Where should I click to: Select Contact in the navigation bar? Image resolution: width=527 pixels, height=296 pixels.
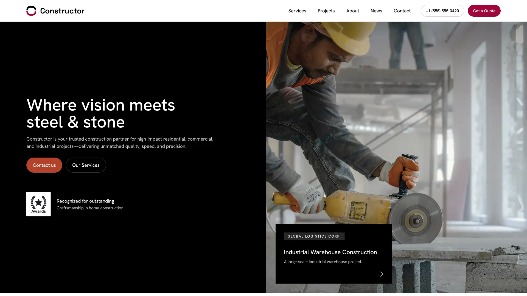point(402,11)
